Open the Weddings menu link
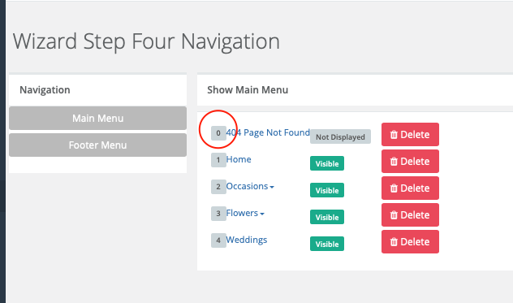The width and height of the screenshot is (513, 303). click(x=247, y=240)
